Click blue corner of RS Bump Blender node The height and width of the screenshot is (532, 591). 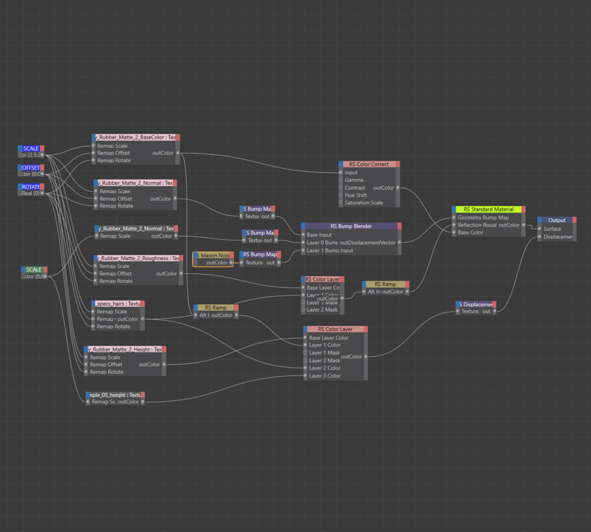coord(303,227)
